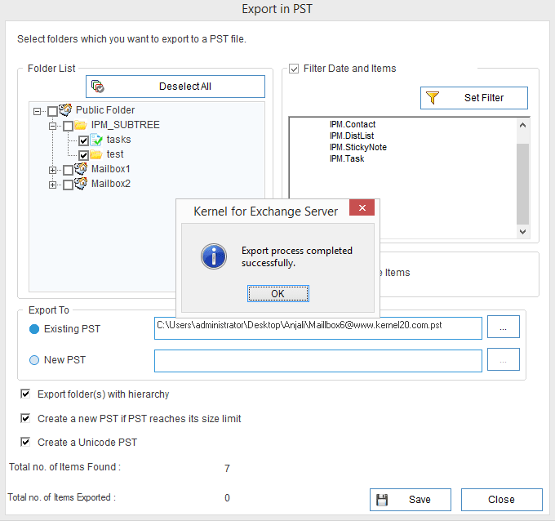Click the Mailbox1 mailbox icon
Screen dimensions: 555x521
[x=81, y=168]
